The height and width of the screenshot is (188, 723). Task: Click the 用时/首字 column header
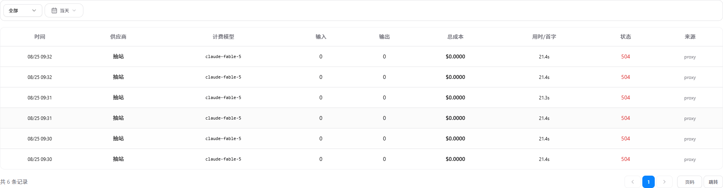point(544,37)
